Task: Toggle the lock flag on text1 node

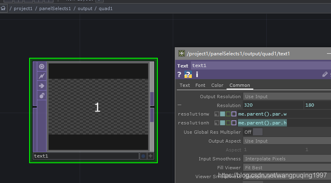Action: coord(42,95)
